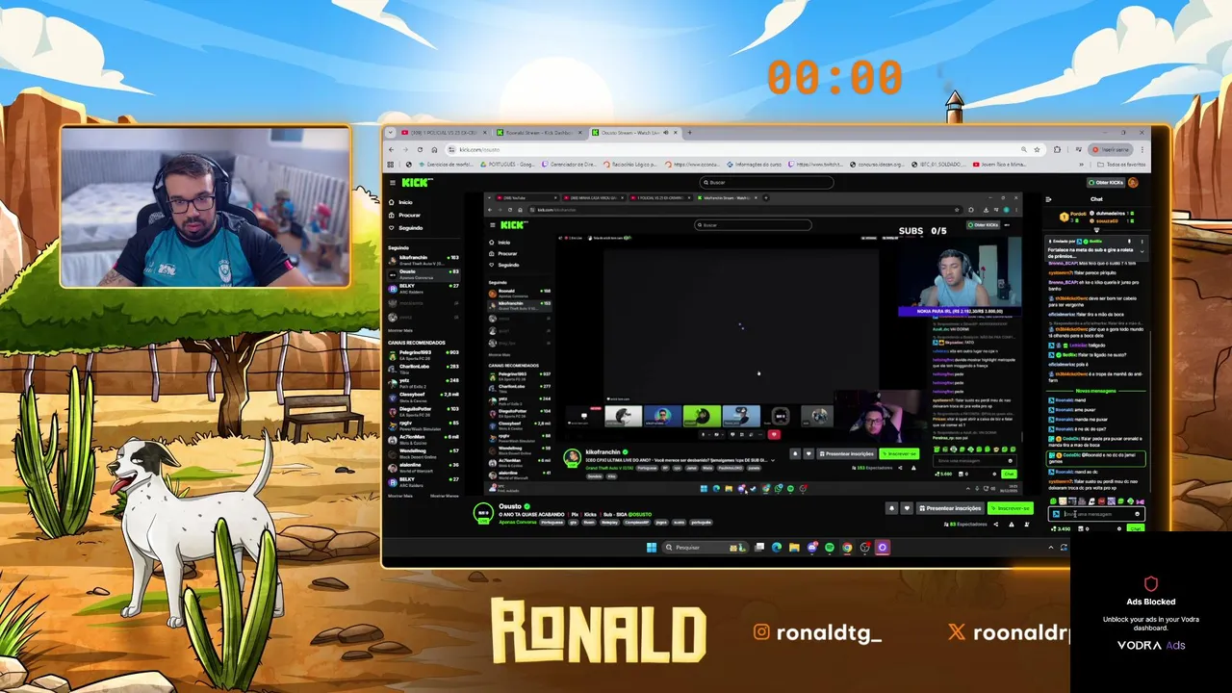Open kikofranchin in the followed channels list
Image resolution: width=1232 pixels, height=693 pixels.
(423, 261)
